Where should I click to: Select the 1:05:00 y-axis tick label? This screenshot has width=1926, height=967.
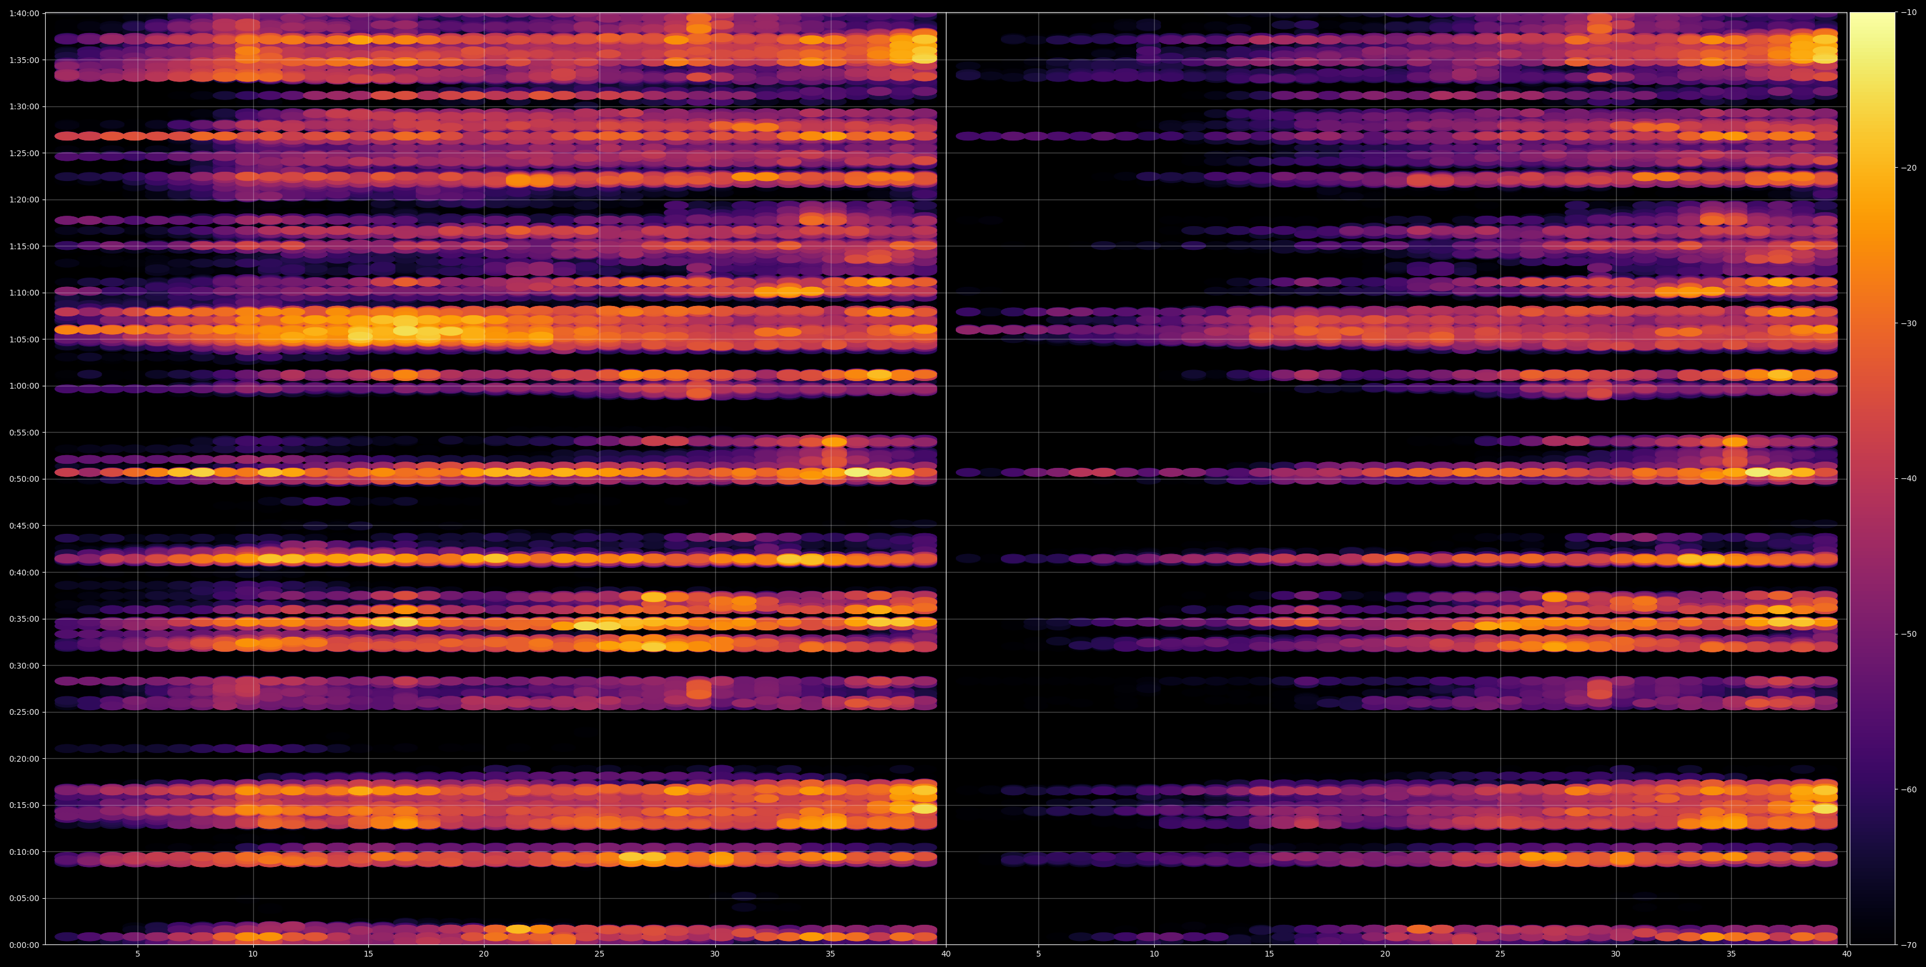pyautogui.click(x=23, y=339)
